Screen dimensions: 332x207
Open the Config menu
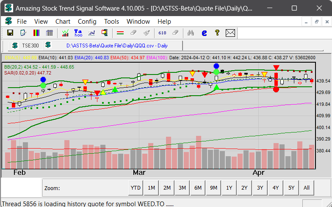(87, 22)
